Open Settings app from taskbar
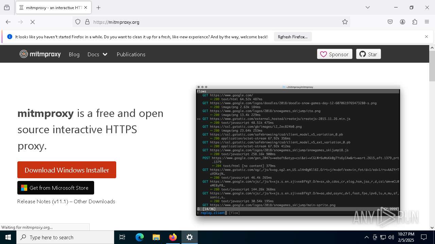Screen dimensions: 435x244 (190, 237)
